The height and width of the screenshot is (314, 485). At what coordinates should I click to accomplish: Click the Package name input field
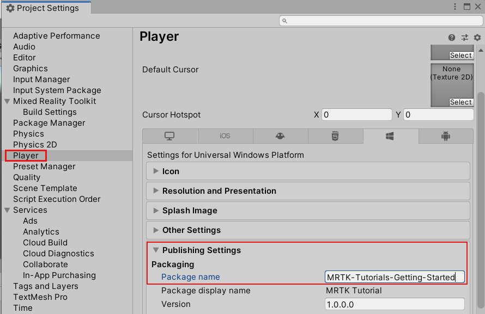tap(394, 276)
